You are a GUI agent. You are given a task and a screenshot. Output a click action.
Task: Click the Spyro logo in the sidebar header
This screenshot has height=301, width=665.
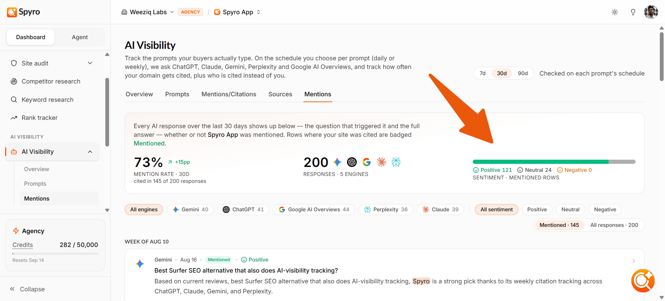click(23, 12)
